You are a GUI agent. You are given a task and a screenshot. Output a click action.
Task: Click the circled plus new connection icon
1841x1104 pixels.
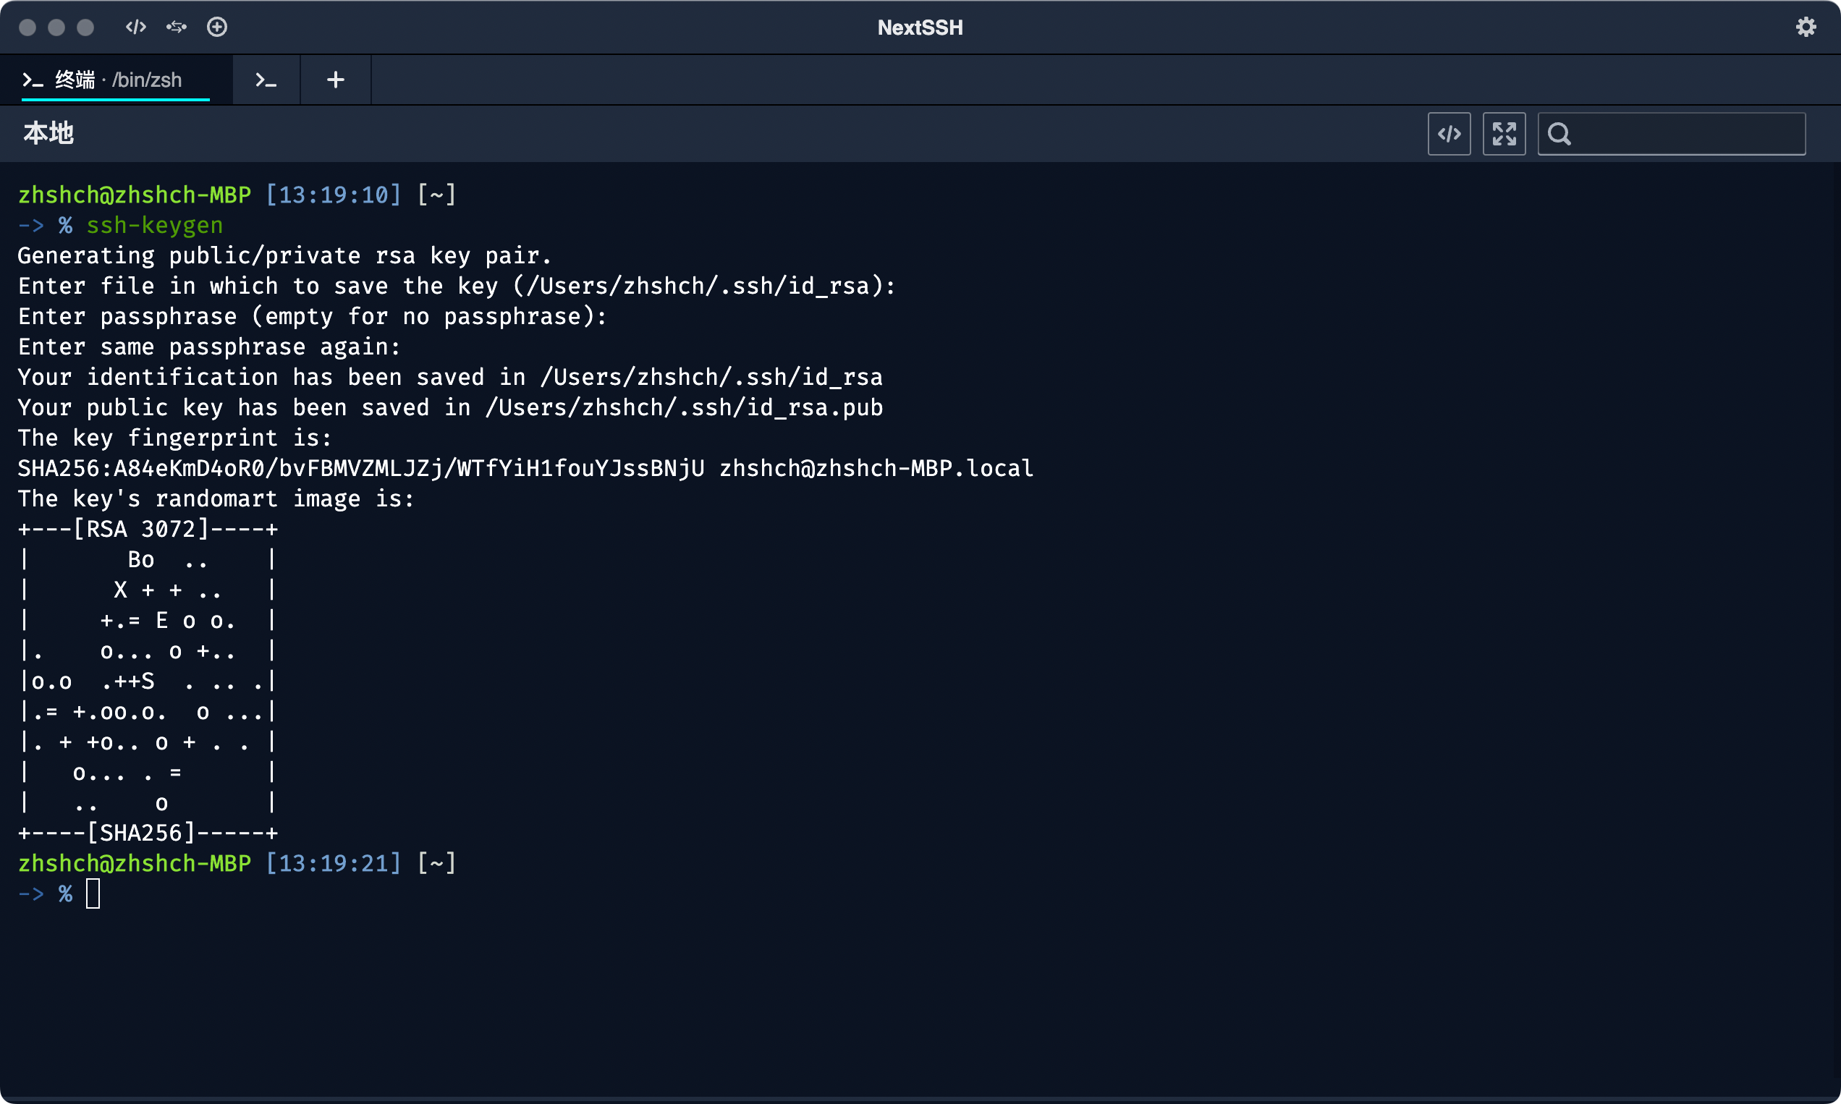[216, 27]
